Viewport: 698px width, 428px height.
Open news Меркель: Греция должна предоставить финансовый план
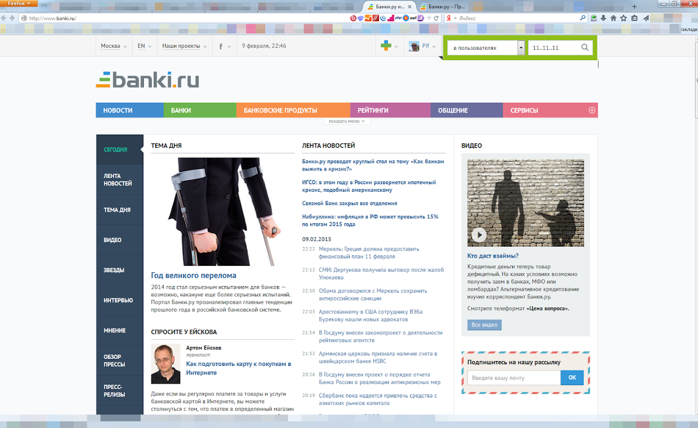tap(369, 252)
